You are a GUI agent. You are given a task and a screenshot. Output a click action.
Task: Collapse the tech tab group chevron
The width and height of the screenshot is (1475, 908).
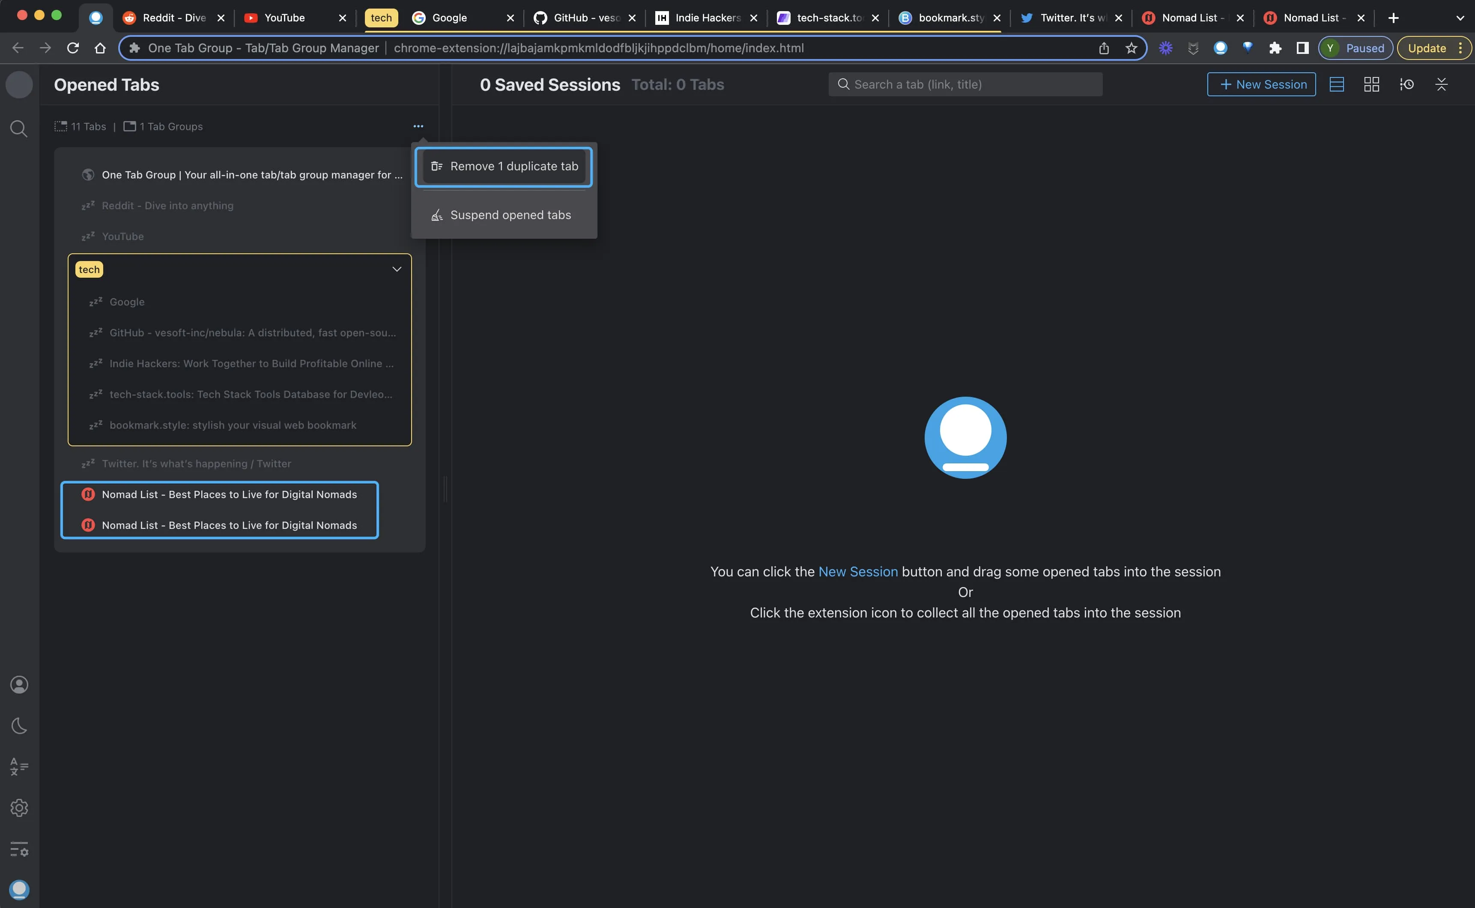pyautogui.click(x=397, y=269)
